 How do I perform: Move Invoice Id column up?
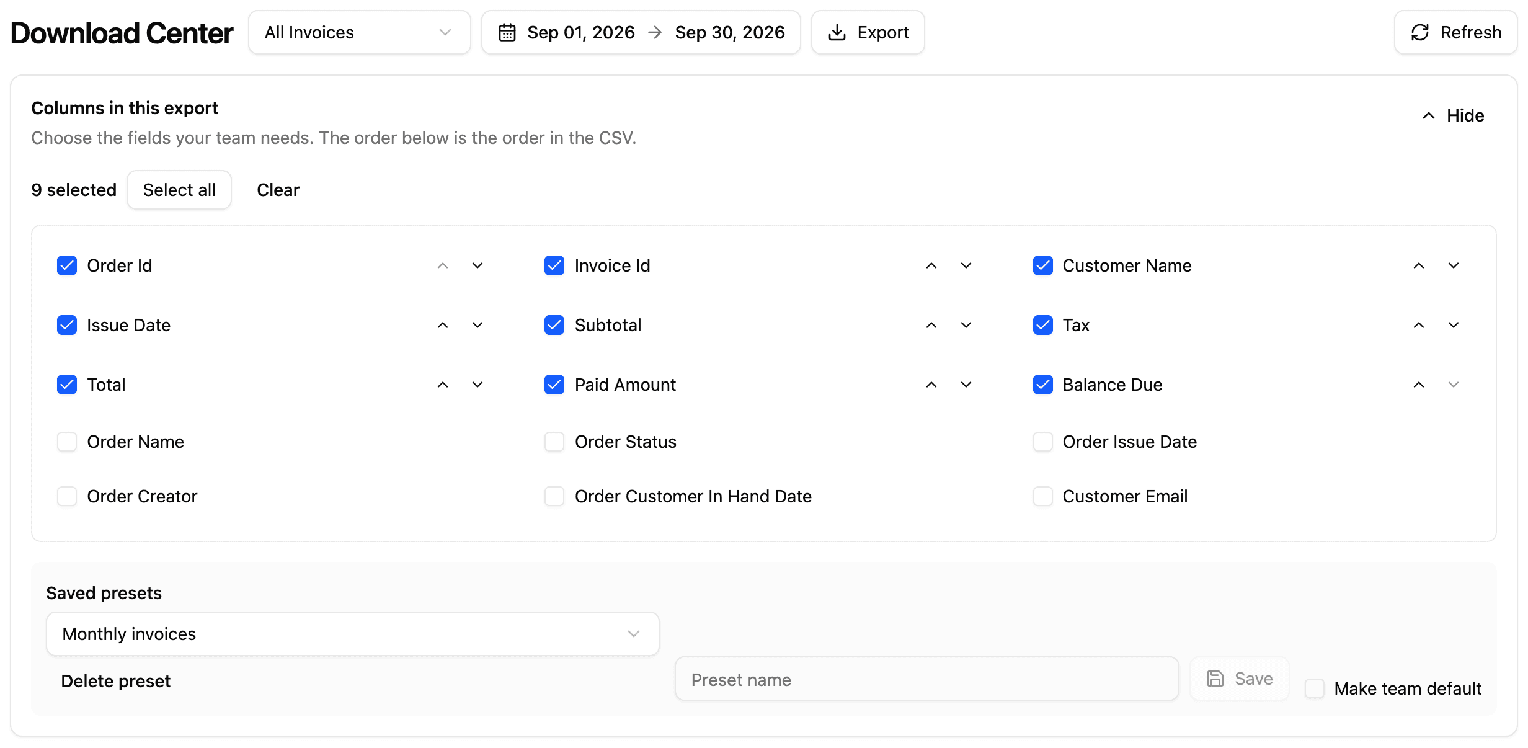click(931, 265)
